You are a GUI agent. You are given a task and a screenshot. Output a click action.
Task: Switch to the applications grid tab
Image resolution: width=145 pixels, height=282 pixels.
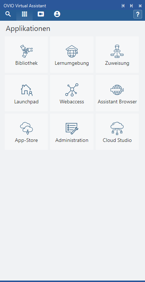[x=24, y=14]
